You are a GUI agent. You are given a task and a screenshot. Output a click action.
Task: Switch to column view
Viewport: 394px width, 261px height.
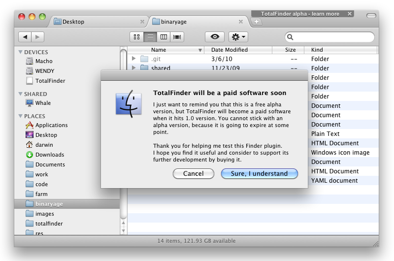pos(164,37)
